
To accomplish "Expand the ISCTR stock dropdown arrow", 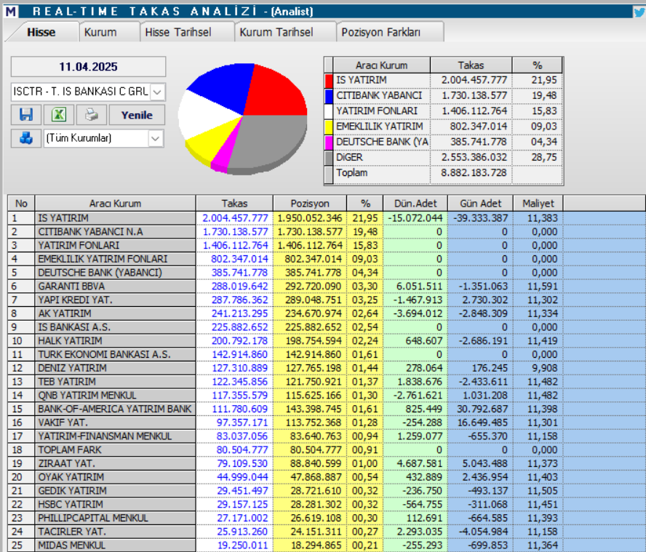I will [x=157, y=92].
